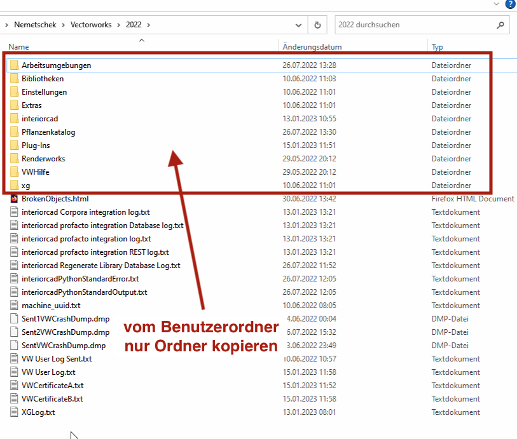Expand the ribbon using top chevron
This screenshot has height=439, width=517.
click(497, 4)
